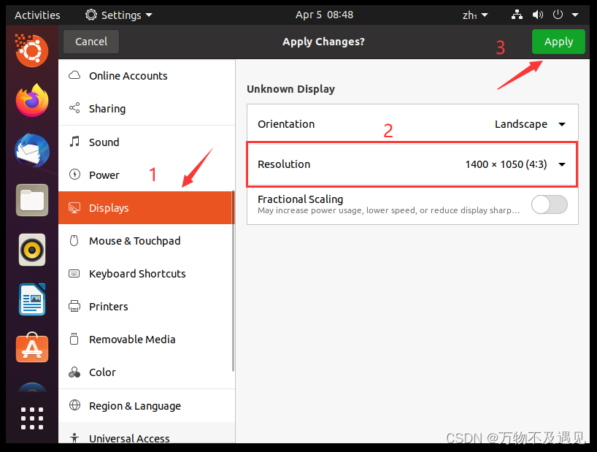The image size is (597, 452).
Task: Click the volume icon in top bar
Action: 539,14
